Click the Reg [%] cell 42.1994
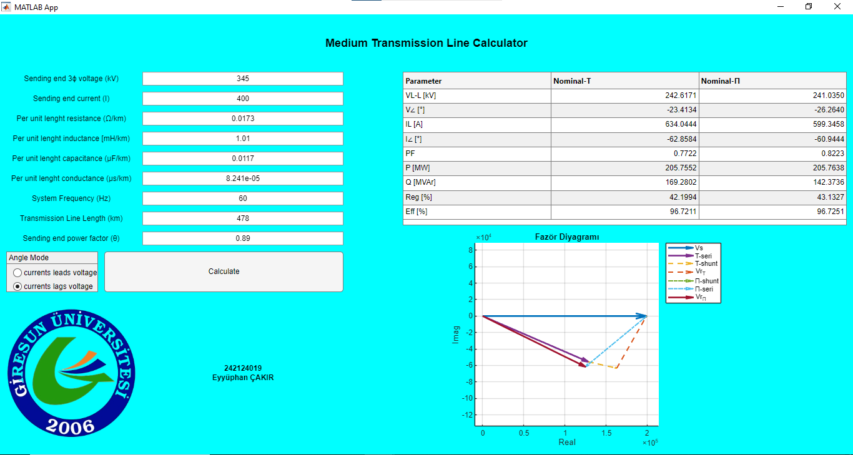Screen dimensions: 853x455 click(x=625, y=197)
